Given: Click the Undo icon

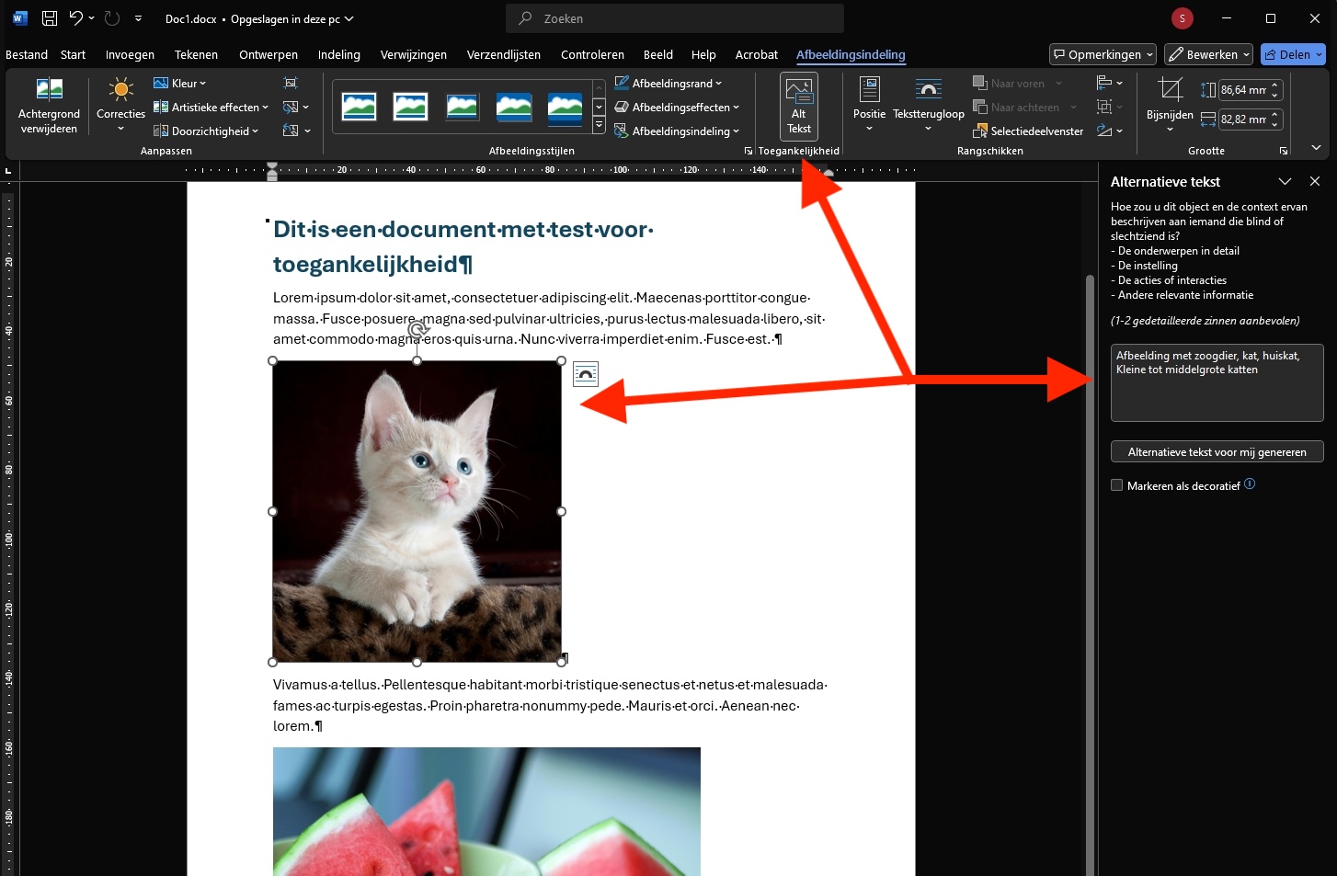Looking at the screenshot, I should tap(76, 18).
